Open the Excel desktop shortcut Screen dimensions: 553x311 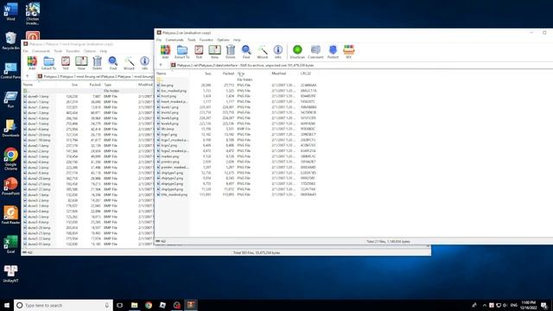[x=10, y=244]
